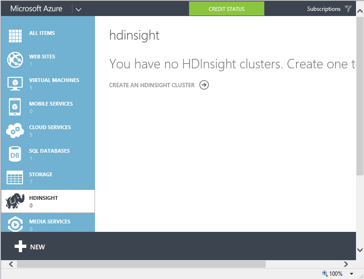Click the Microsoft Azure logo text

click(x=36, y=8)
